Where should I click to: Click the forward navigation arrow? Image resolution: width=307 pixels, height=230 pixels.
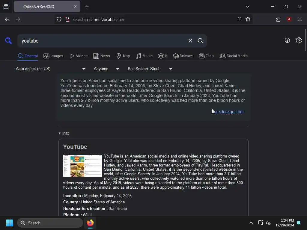pyautogui.click(x=18, y=19)
